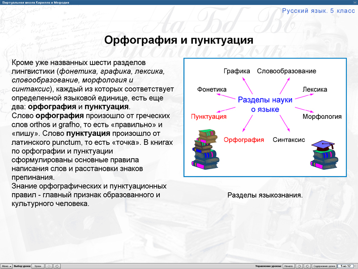Viewport: 358px width, 269px height.
Task: Click the Виртуальная школа Кирилла и Мефодия title
Action: tap(36, 3)
